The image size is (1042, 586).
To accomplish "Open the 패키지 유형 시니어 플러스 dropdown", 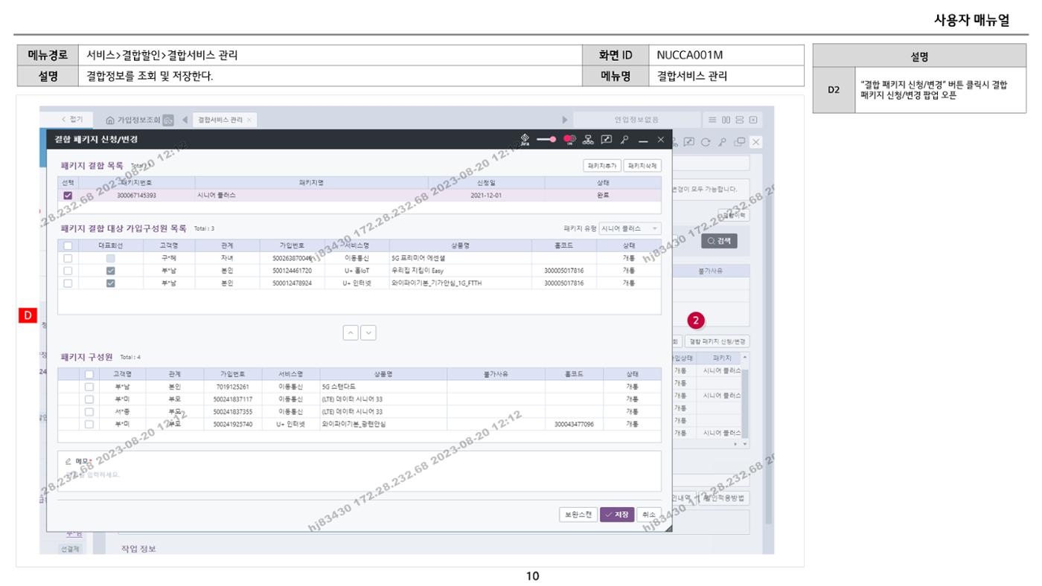I will [x=630, y=229].
